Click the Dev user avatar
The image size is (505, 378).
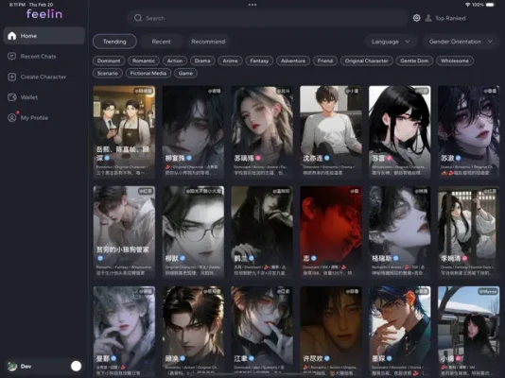[x=12, y=366]
